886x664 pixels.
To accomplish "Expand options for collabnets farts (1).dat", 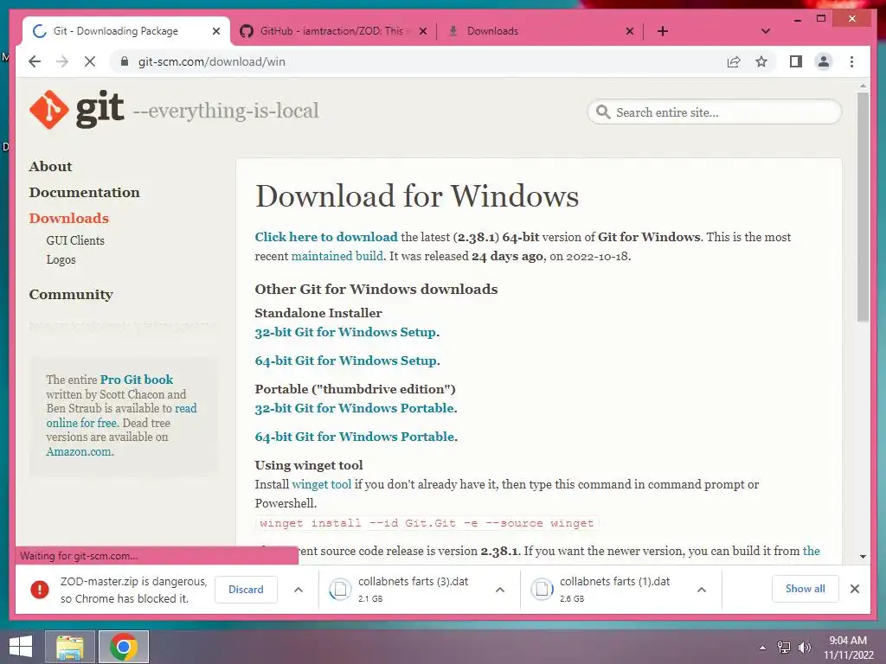I will (702, 590).
